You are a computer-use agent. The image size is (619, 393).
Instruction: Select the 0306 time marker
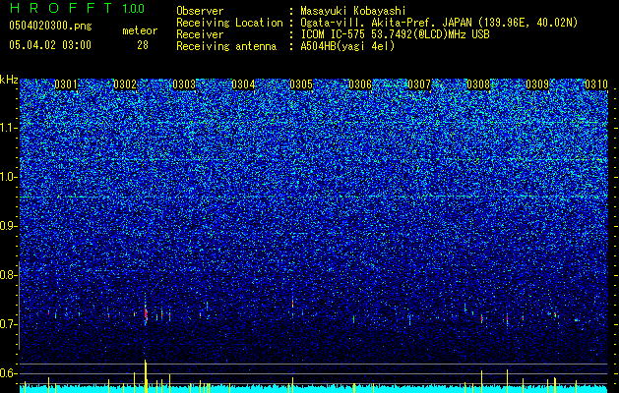[x=360, y=84]
